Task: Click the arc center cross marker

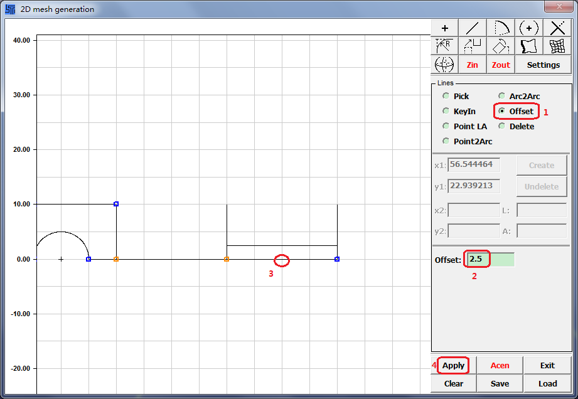Action: click(x=61, y=259)
